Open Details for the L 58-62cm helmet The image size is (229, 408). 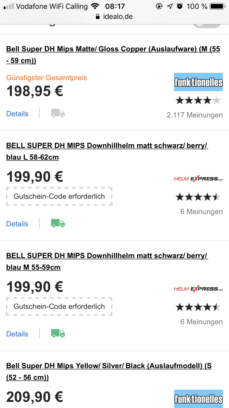(17, 224)
